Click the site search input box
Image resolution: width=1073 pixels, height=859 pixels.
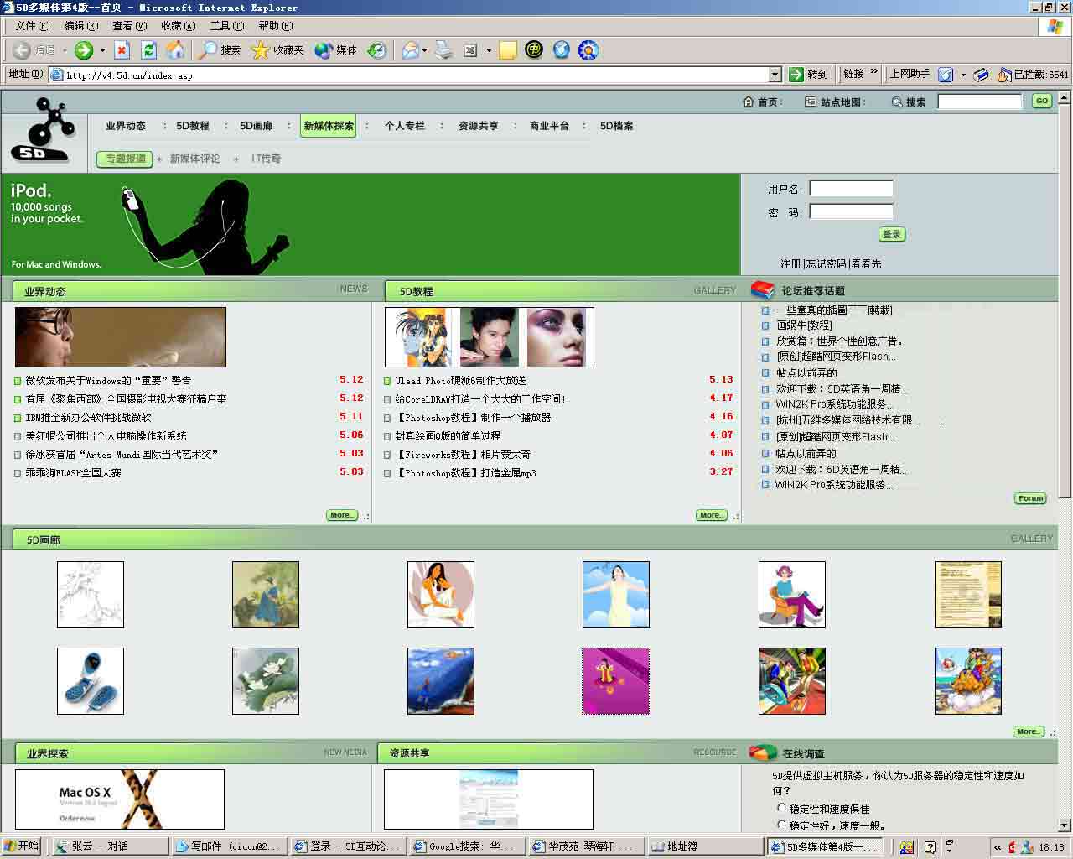979,102
